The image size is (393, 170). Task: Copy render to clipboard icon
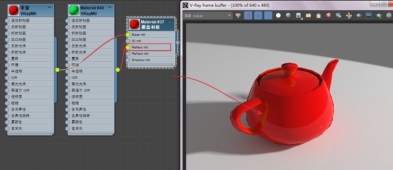tap(319, 15)
